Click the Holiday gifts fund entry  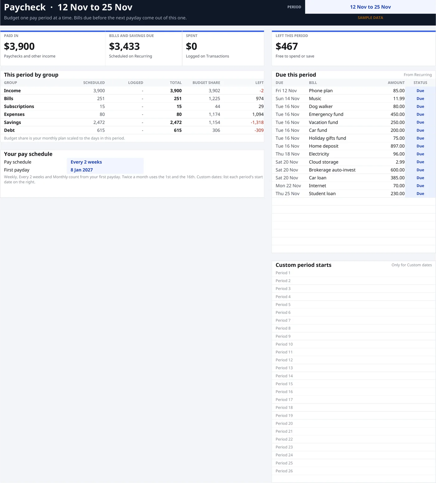pos(327,138)
